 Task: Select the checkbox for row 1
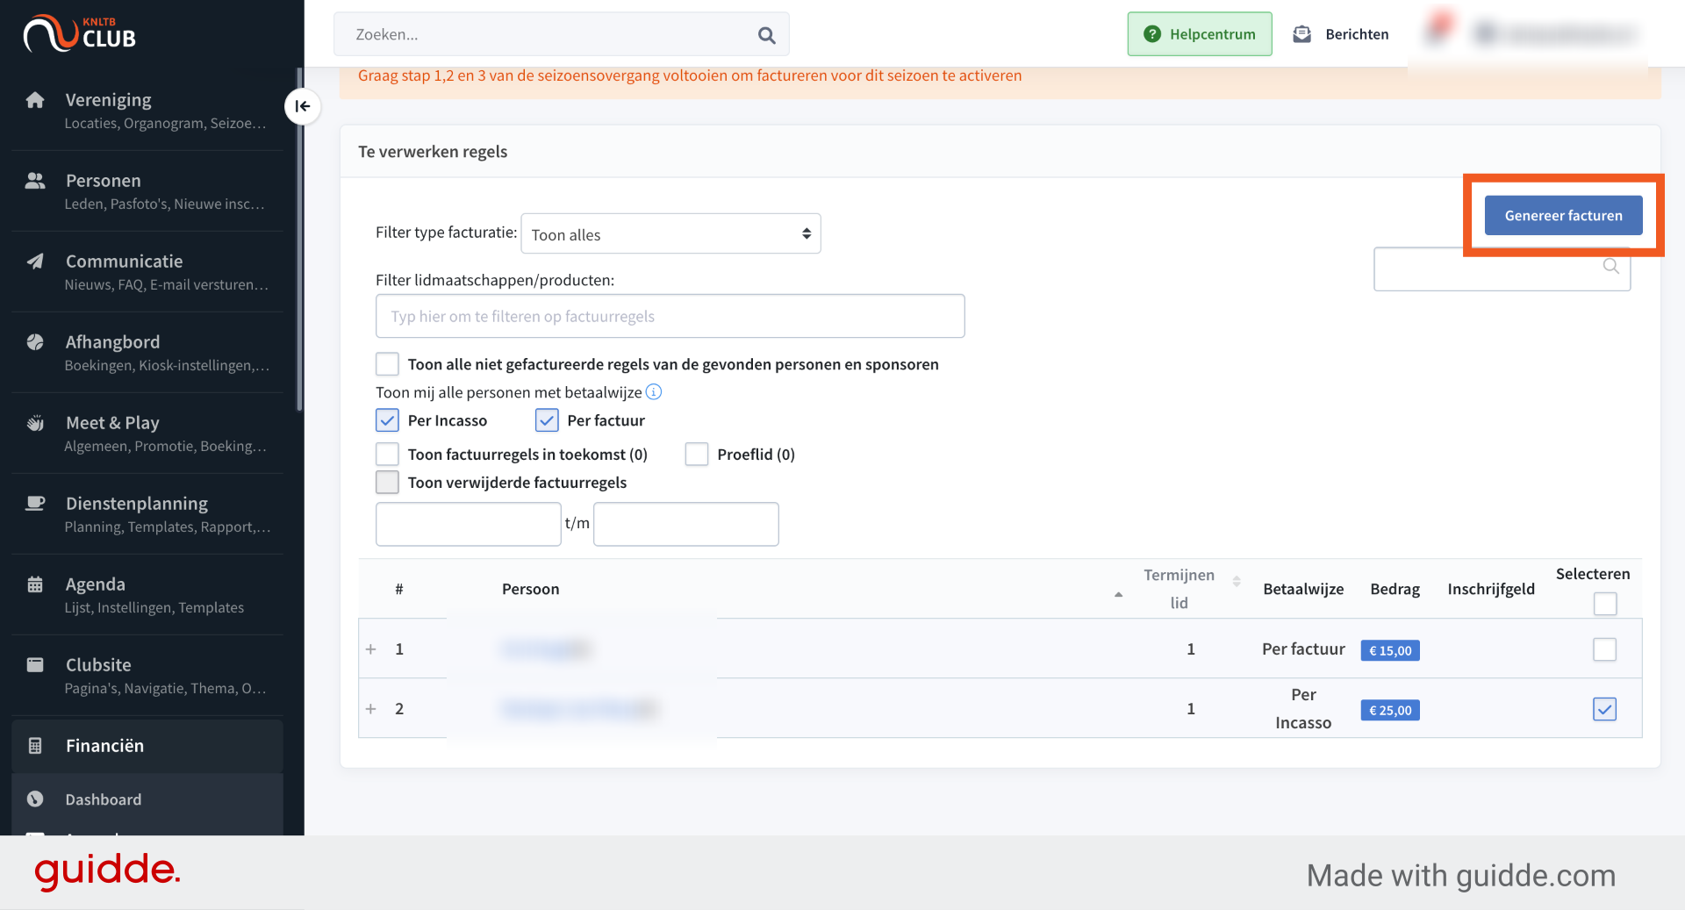coord(1604,649)
